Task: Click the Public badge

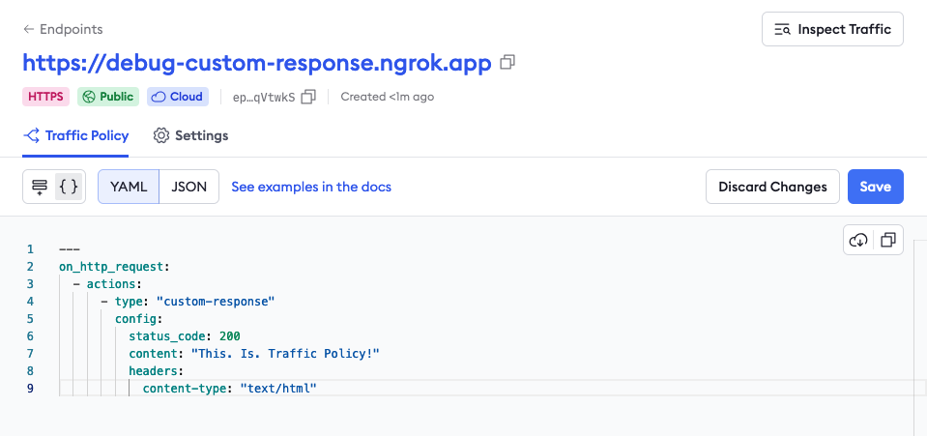Action: [x=108, y=97]
